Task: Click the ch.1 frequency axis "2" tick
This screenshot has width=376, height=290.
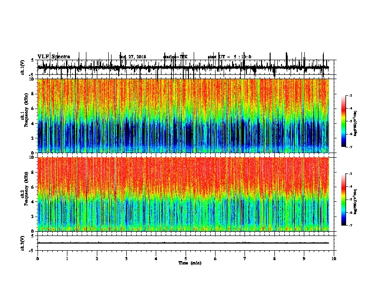Action: click(x=33, y=138)
